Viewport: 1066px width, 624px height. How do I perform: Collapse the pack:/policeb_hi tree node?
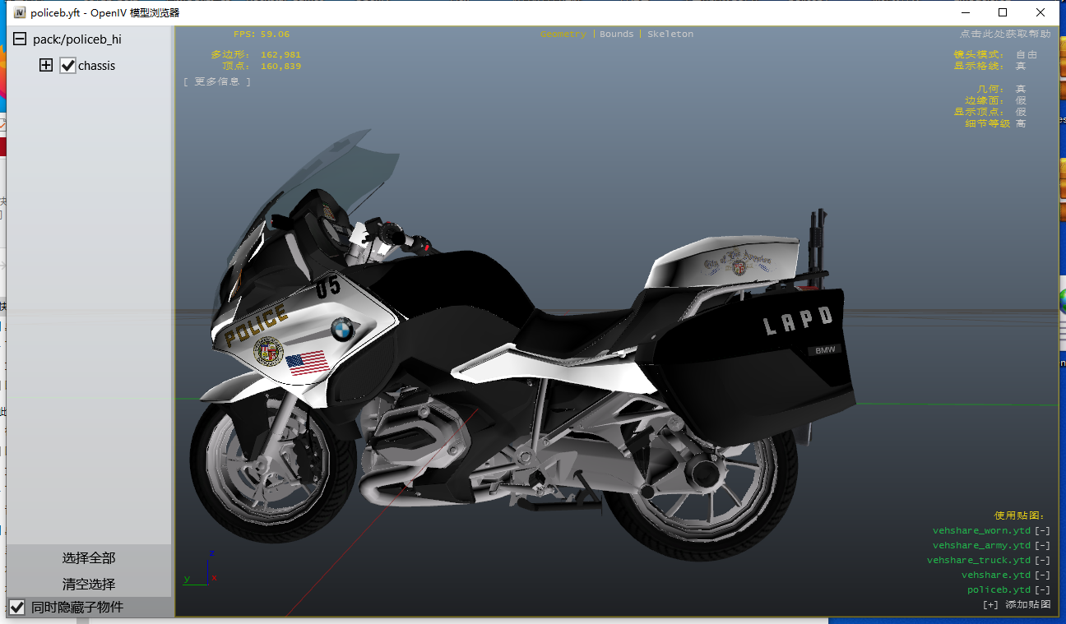coord(21,39)
